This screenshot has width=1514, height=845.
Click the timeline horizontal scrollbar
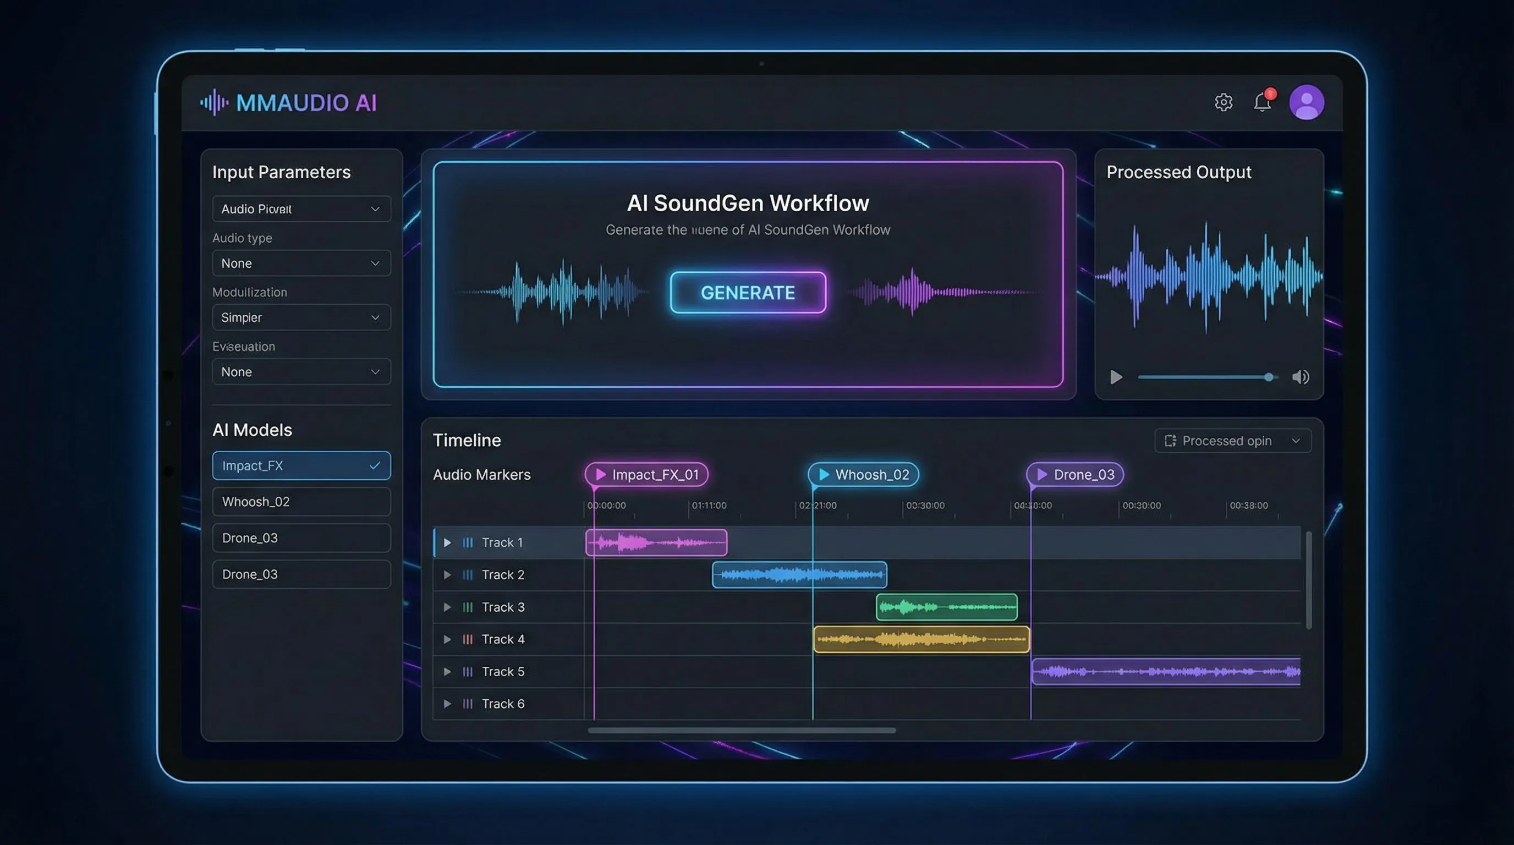coord(742,731)
